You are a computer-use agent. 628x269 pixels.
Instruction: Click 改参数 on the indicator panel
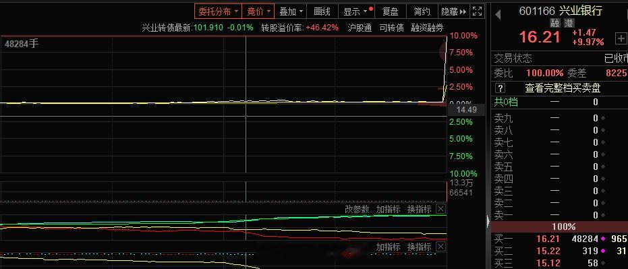point(357,209)
